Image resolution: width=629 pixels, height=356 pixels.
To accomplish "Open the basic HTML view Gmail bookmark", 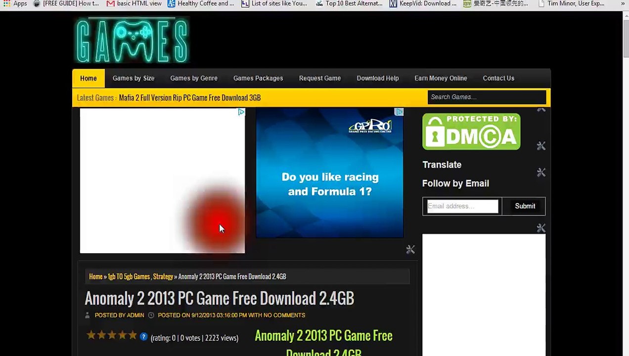I will [x=135, y=3].
